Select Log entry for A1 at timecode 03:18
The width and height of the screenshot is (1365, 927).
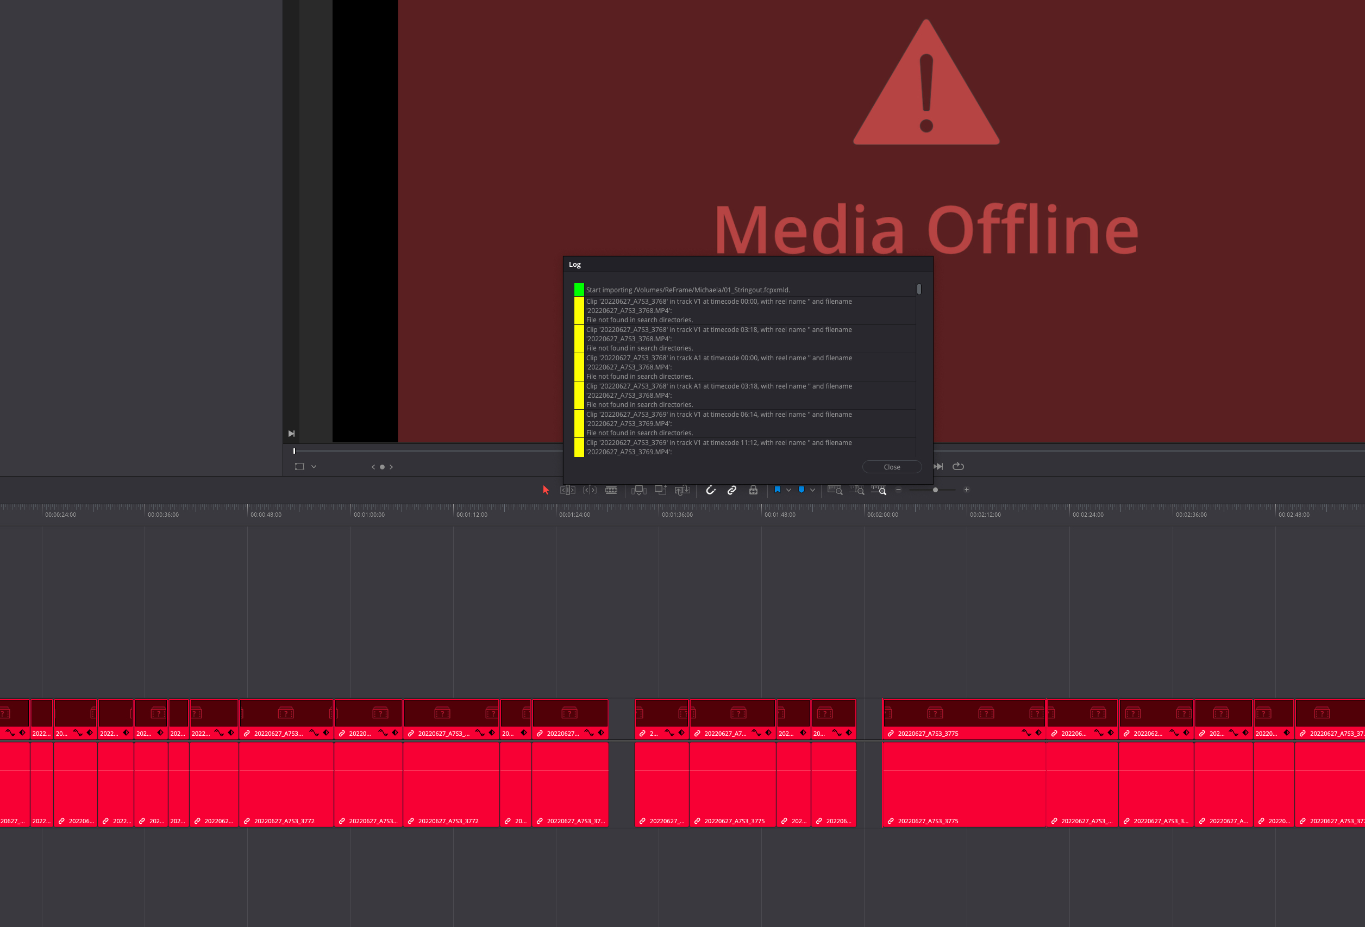[745, 396]
